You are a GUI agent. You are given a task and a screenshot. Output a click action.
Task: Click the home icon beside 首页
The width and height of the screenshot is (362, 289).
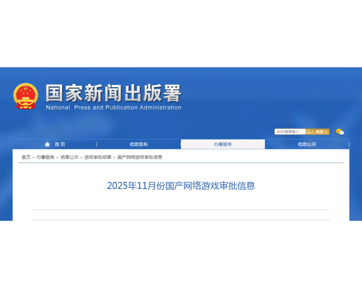coord(48,144)
